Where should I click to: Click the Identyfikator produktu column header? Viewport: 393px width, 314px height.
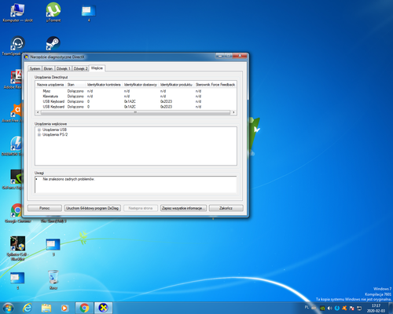pos(176,85)
